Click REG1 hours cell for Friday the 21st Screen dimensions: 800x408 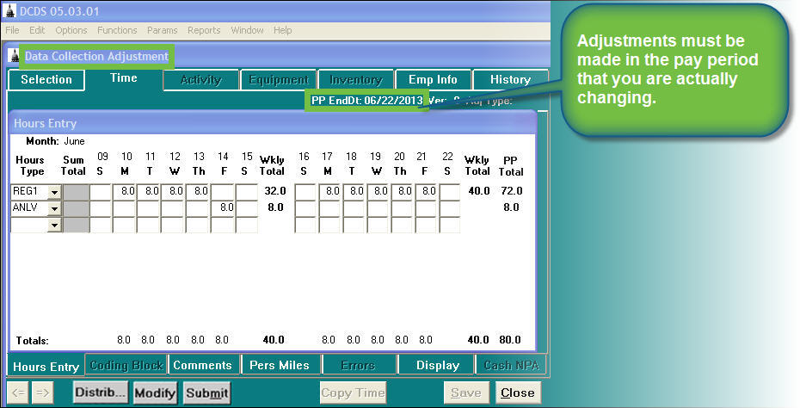click(426, 191)
